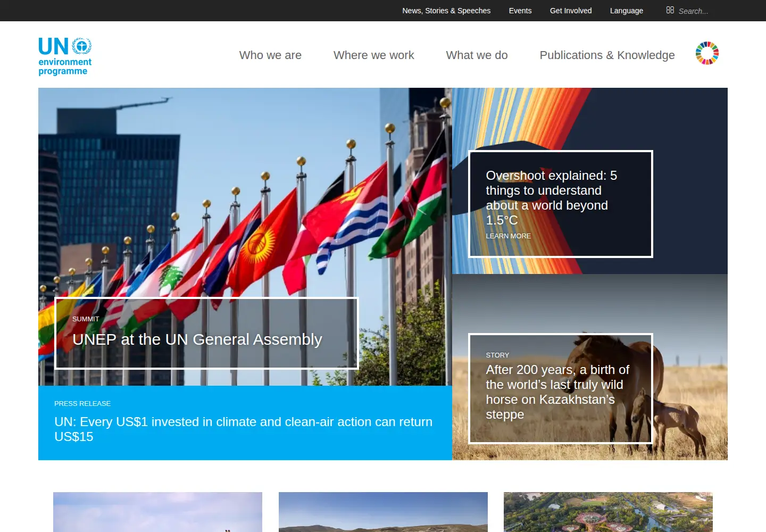Expand the Where we work menu
Viewport: 766px width, 532px height.
pos(374,55)
